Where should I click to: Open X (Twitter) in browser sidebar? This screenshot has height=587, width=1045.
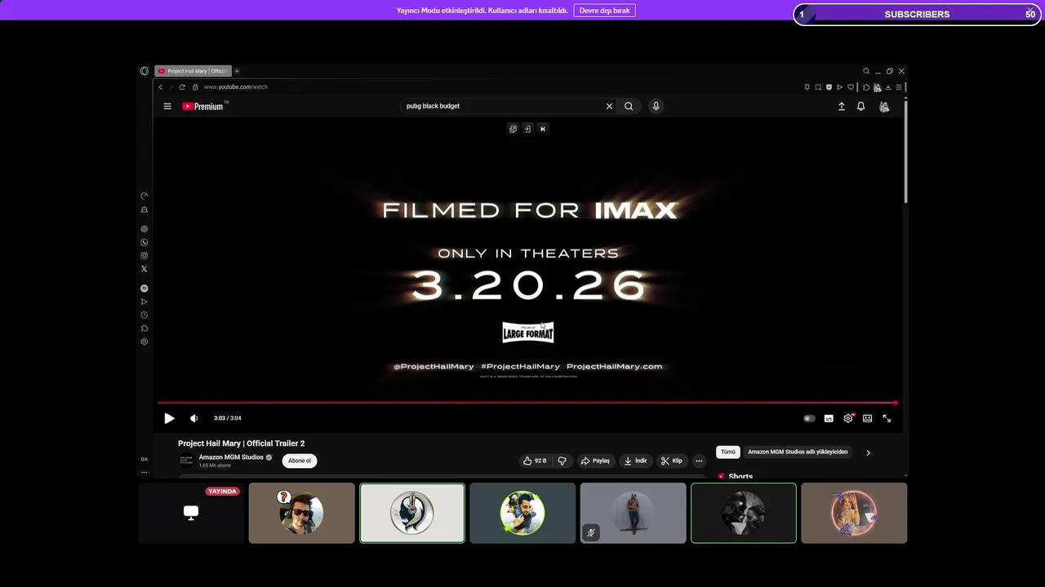[145, 269]
